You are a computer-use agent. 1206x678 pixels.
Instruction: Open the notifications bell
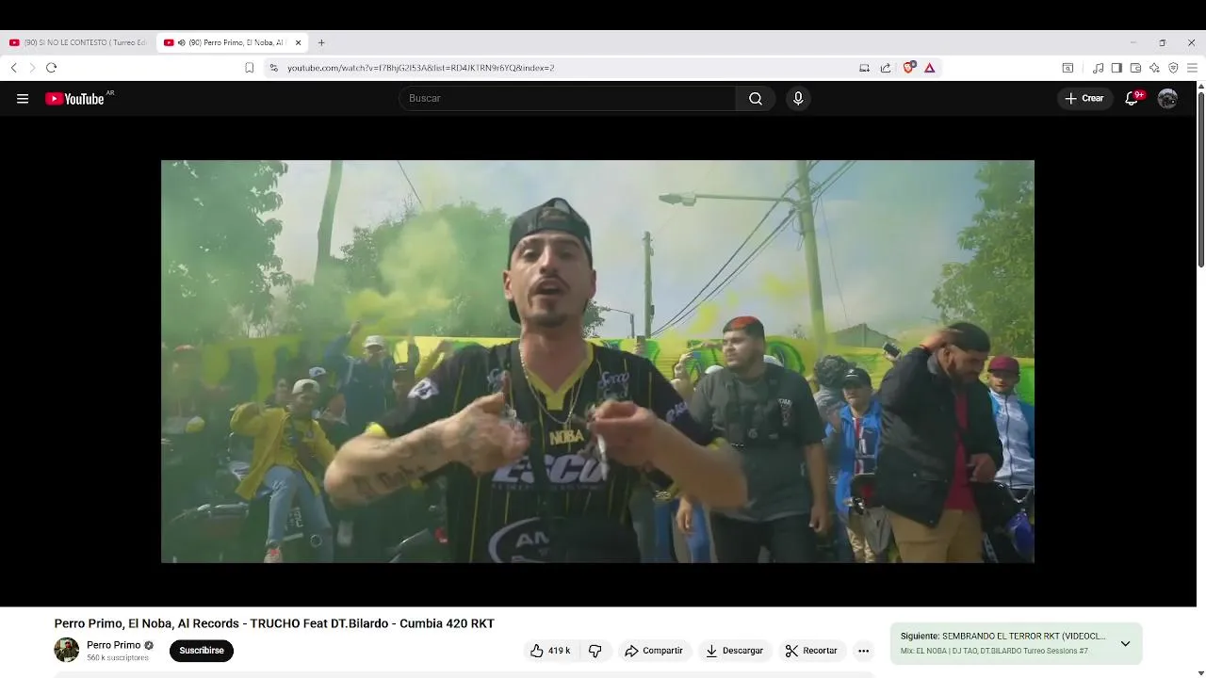pyautogui.click(x=1133, y=98)
